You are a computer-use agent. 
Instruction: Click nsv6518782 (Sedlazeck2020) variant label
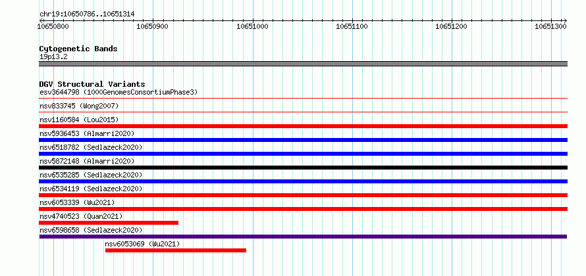click(91, 147)
